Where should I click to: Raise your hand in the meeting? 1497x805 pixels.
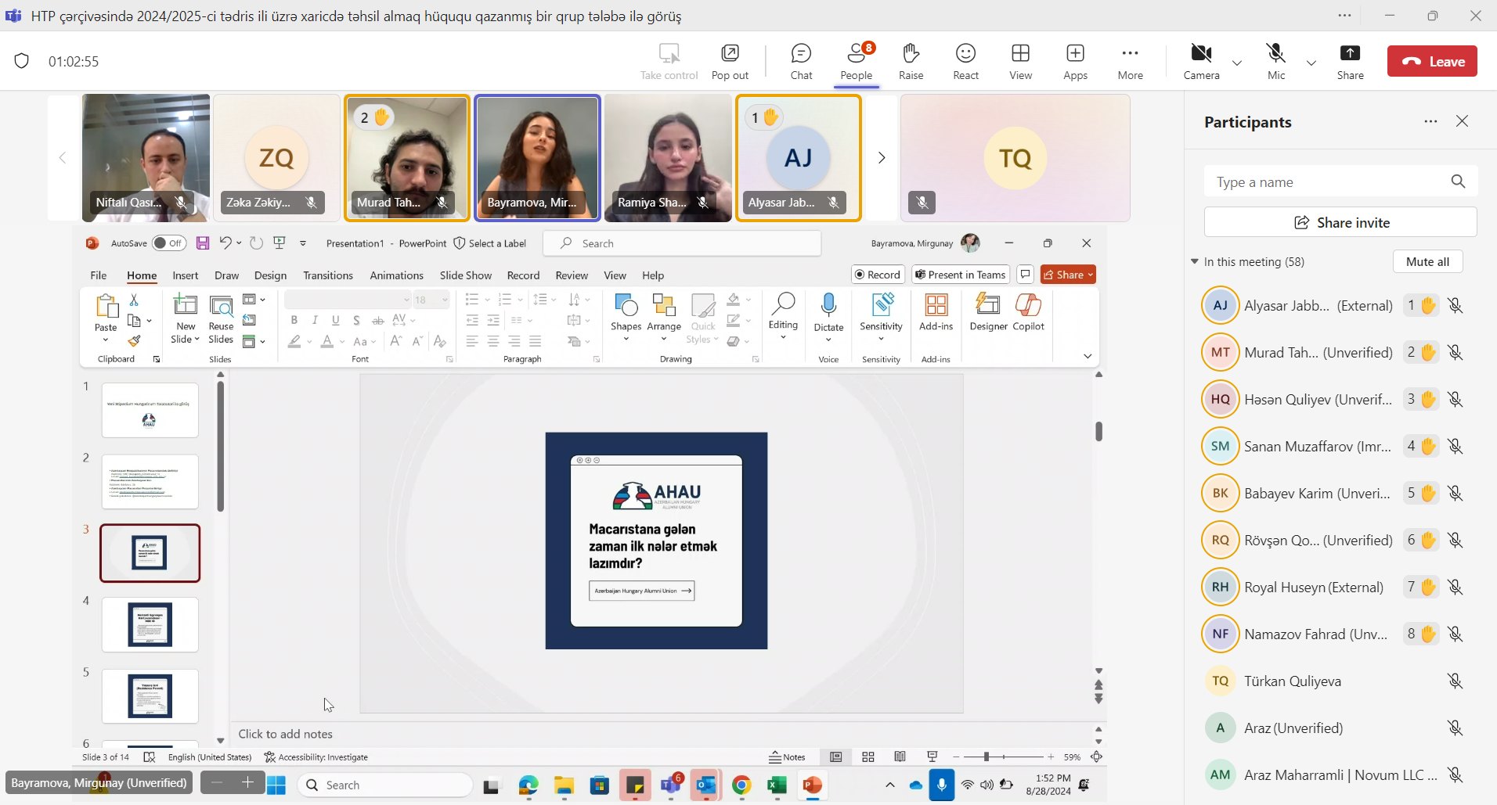(911, 61)
